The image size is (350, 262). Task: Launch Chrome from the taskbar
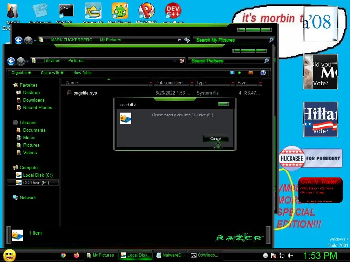[63, 255]
